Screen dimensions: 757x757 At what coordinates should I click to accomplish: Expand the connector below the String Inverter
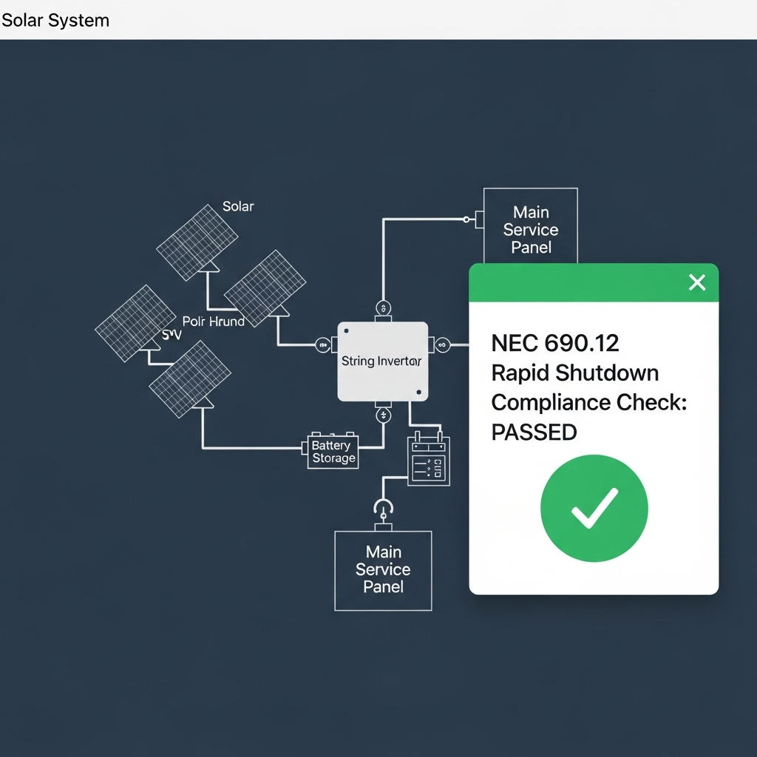pos(383,415)
